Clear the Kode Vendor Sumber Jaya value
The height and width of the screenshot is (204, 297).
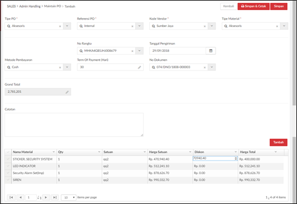tap(205, 26)
